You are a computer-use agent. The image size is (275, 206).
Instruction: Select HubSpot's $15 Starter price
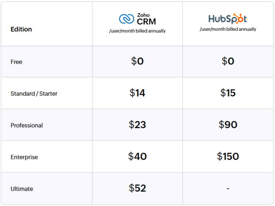(x=228, y=93)
